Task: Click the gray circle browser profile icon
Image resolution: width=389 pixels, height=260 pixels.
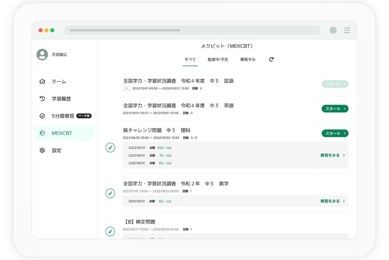Action: (333, 30)
